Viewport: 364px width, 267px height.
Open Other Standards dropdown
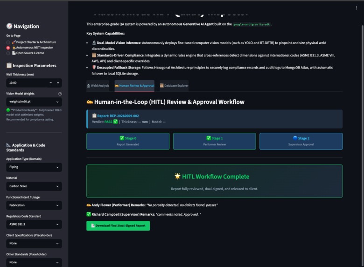pos(34,262)
